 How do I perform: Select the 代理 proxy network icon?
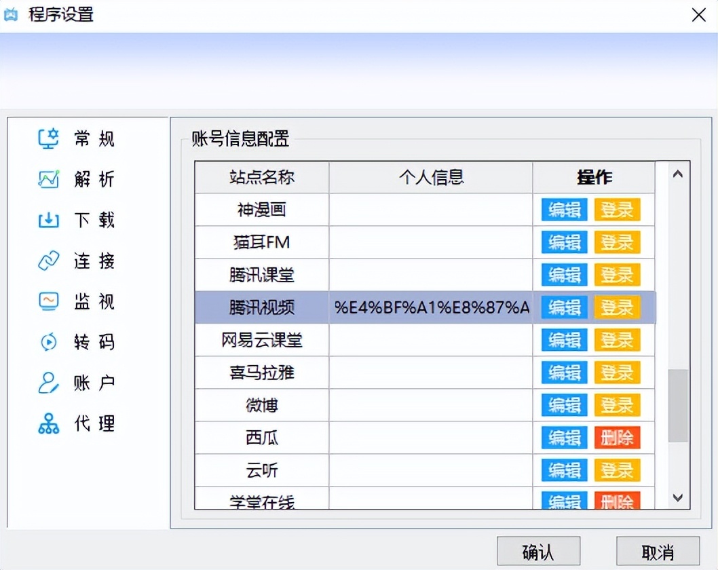pyautogui.click(x=48, y=423)
